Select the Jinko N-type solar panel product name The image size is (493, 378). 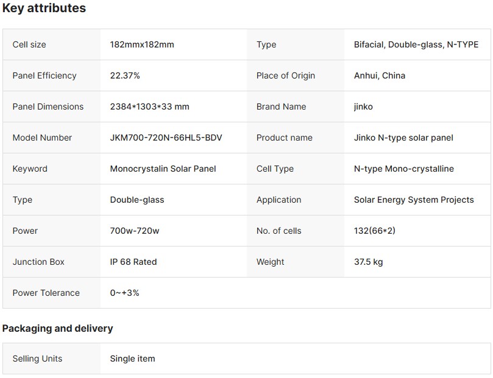click(x=403, y=138)
